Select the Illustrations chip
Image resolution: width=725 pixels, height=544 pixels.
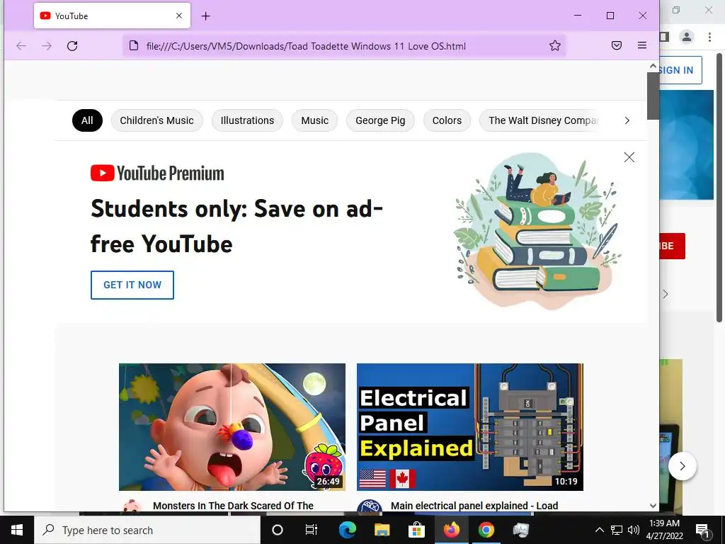point(247,120)
